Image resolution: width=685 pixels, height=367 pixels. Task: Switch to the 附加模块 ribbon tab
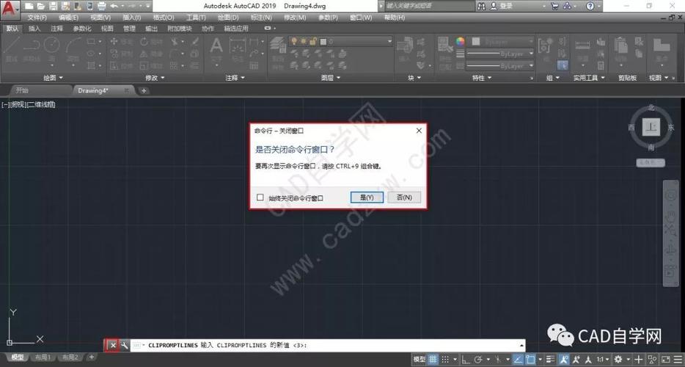coord(180,29)
